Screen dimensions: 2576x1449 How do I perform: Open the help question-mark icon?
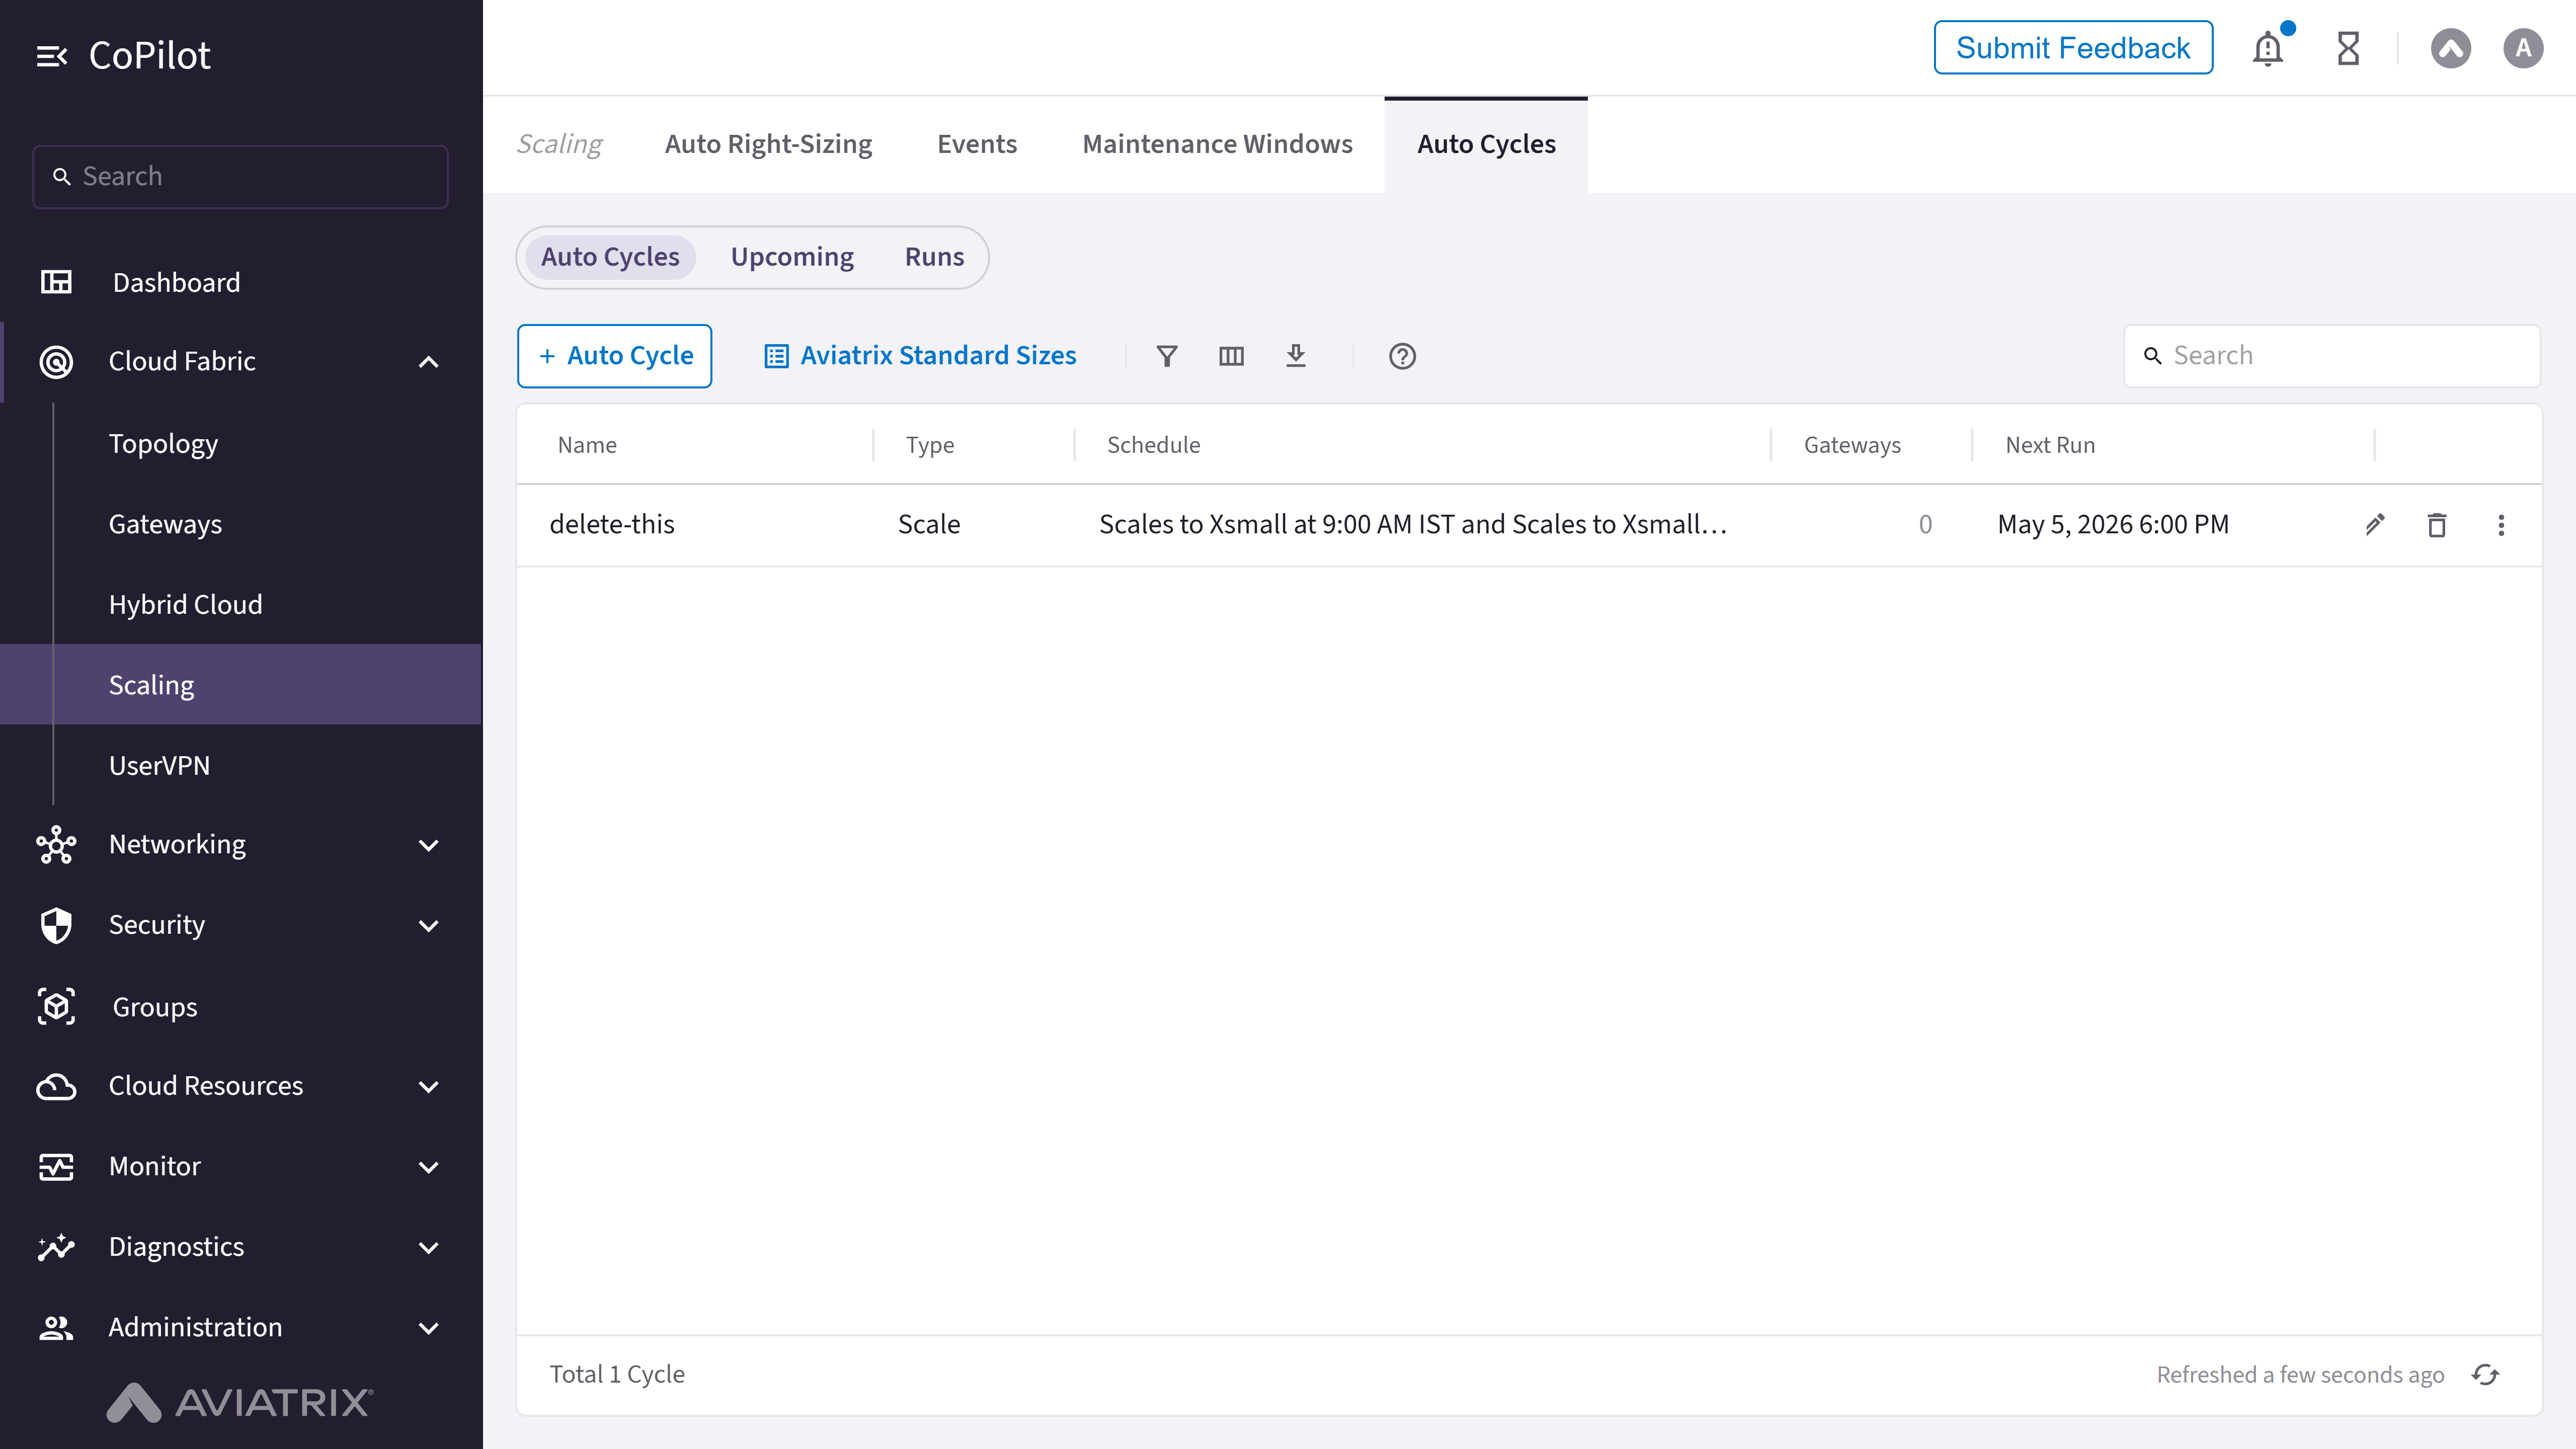(x=1402, y=356)
